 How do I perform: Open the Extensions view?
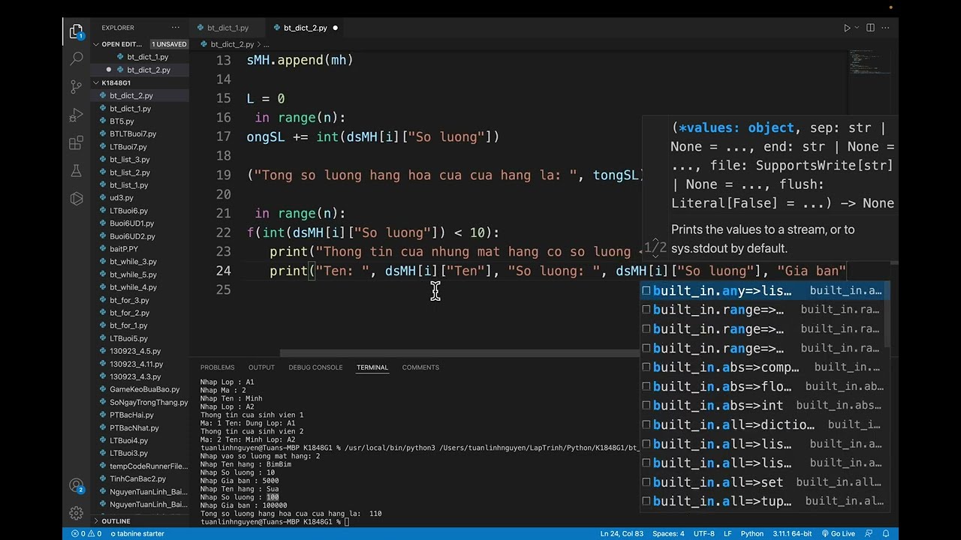coord(76,142)
